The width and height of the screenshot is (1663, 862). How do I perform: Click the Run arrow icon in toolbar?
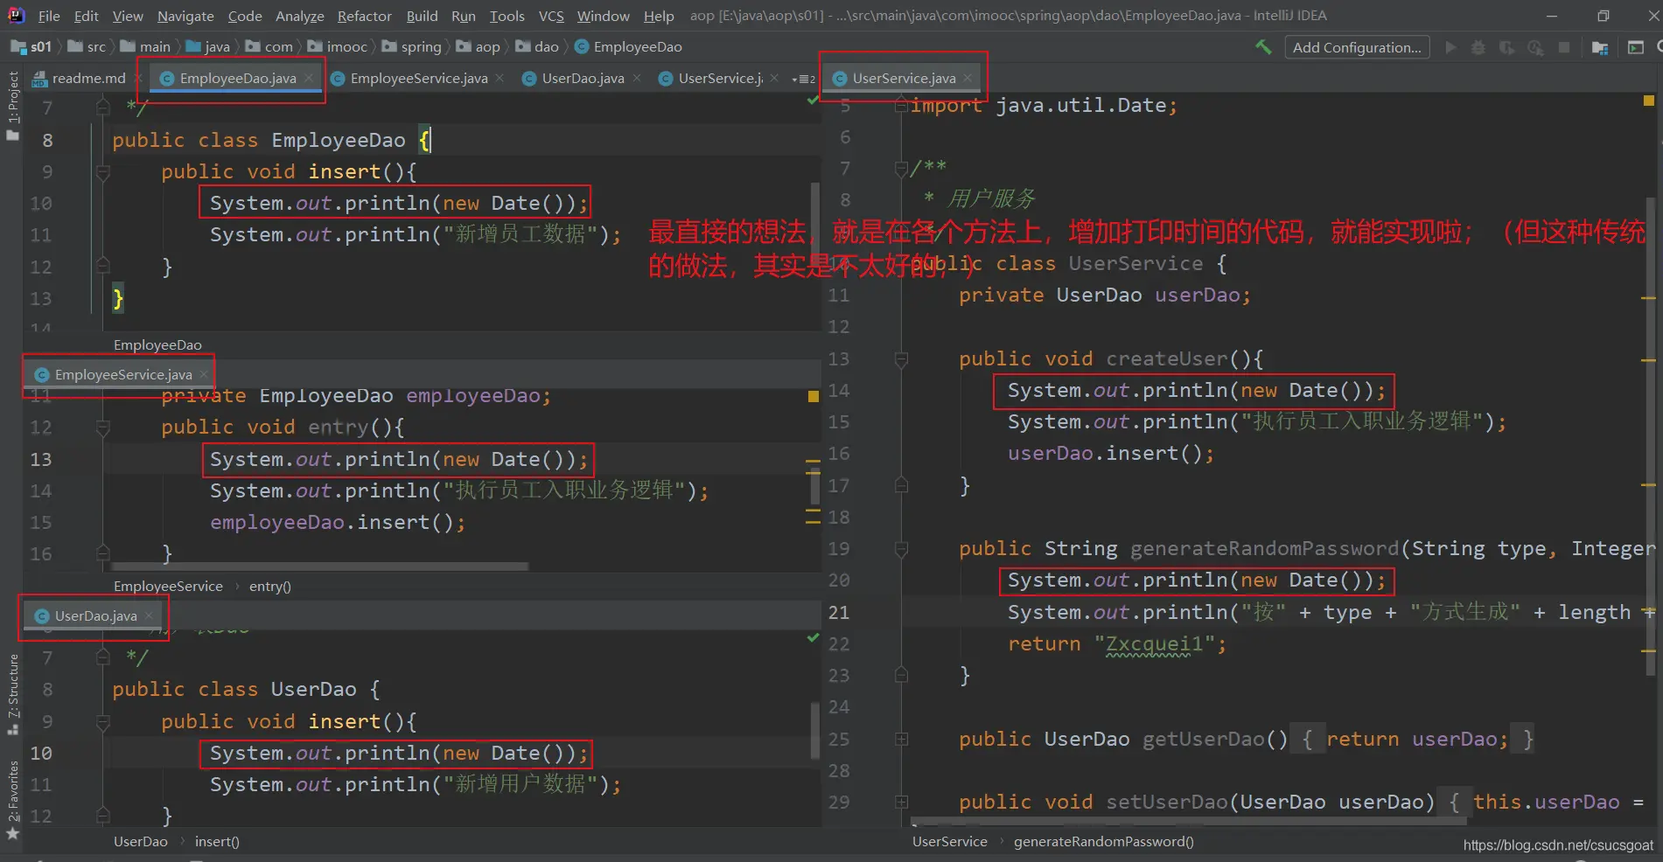tap(1450, 47)
